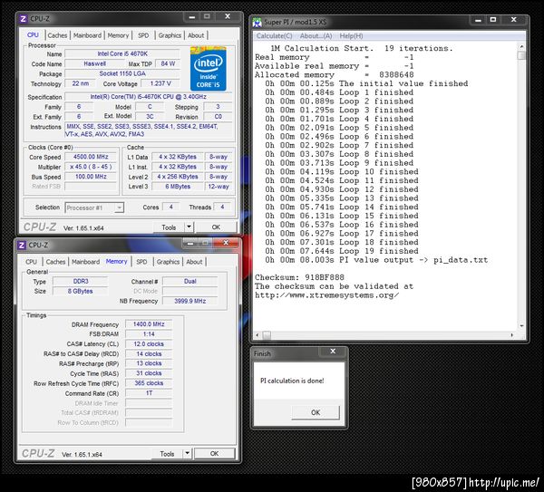This screenshot has width=544, height=492.
Task: Minimize the bottom CPU-Z window
Action: pyautogui.click(x=190, y=243)
